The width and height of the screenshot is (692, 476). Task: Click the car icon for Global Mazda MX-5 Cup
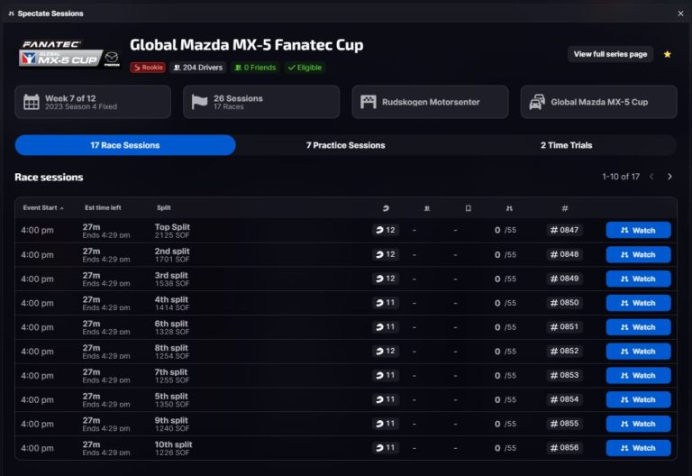coord(536,102)
